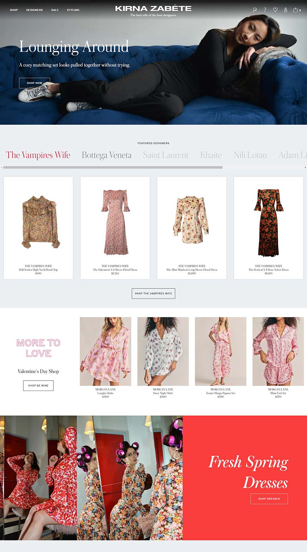Click the Shop Now button
Viewport: 307px width, 552px height.
pyautogui.click(x=35, y=83)
